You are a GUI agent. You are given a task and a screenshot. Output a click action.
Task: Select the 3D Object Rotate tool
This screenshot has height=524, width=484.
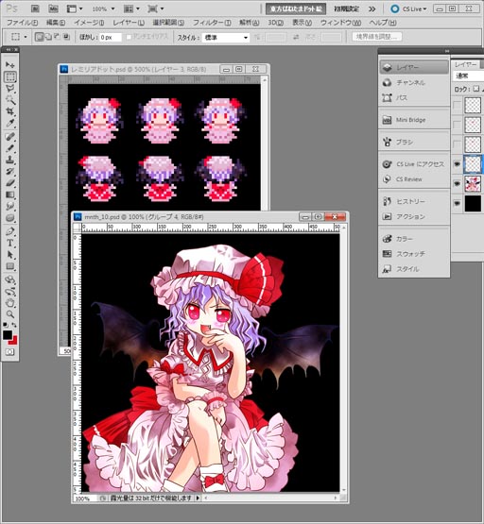coord(10,279)
